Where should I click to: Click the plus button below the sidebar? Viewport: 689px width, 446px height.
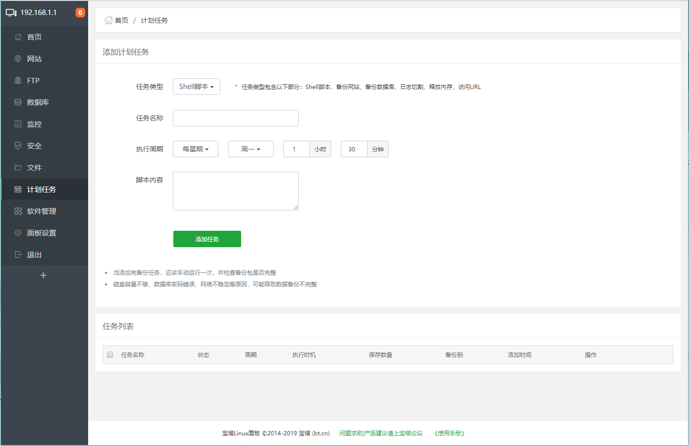tap(43, 275)
